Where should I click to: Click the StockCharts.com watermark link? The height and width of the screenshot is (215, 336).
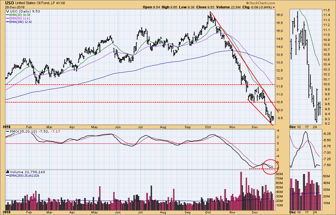(260, 3)
